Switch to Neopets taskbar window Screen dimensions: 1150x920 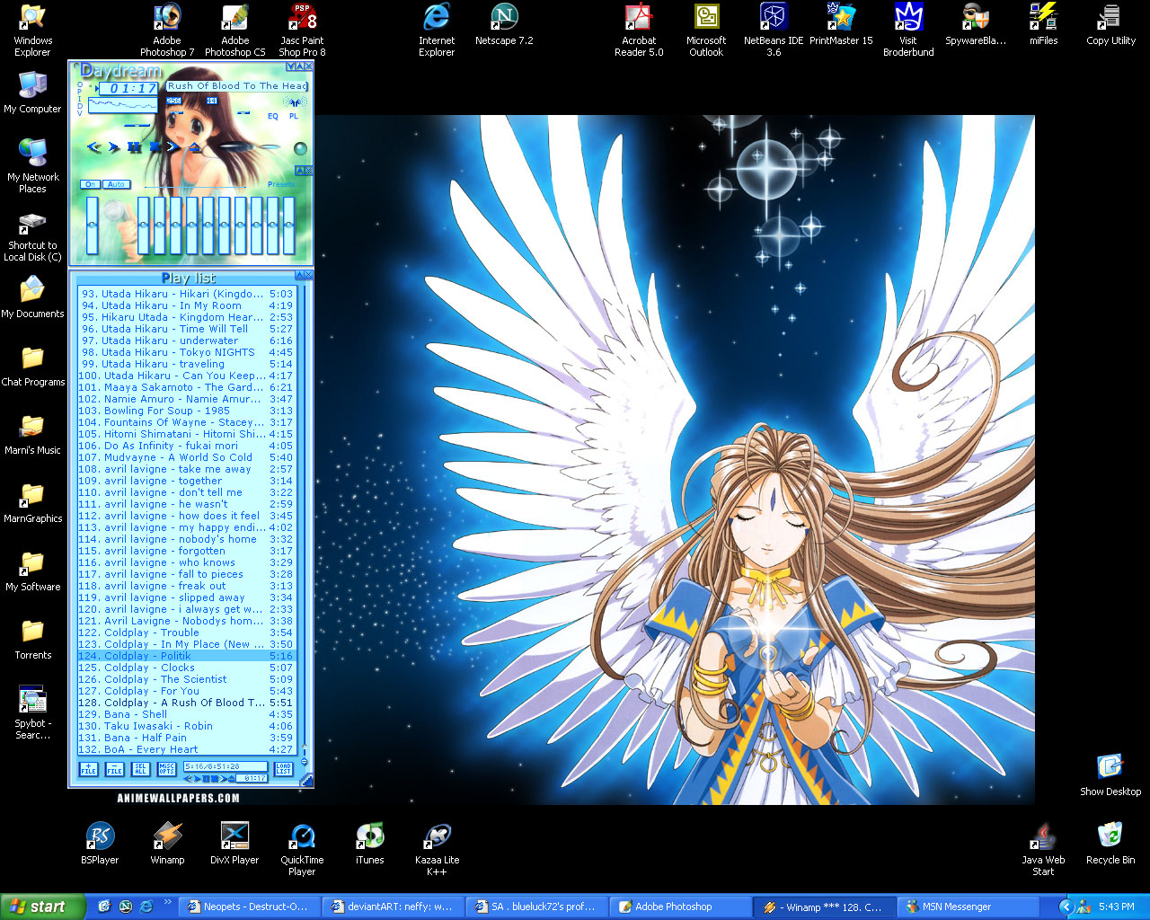tap(247, 907)
